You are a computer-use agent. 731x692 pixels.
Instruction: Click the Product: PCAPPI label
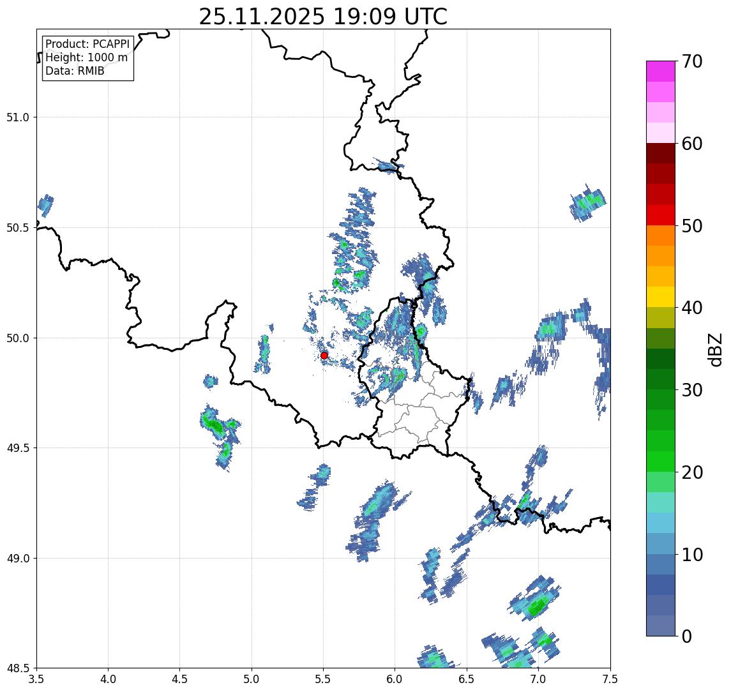click(87, 44)
